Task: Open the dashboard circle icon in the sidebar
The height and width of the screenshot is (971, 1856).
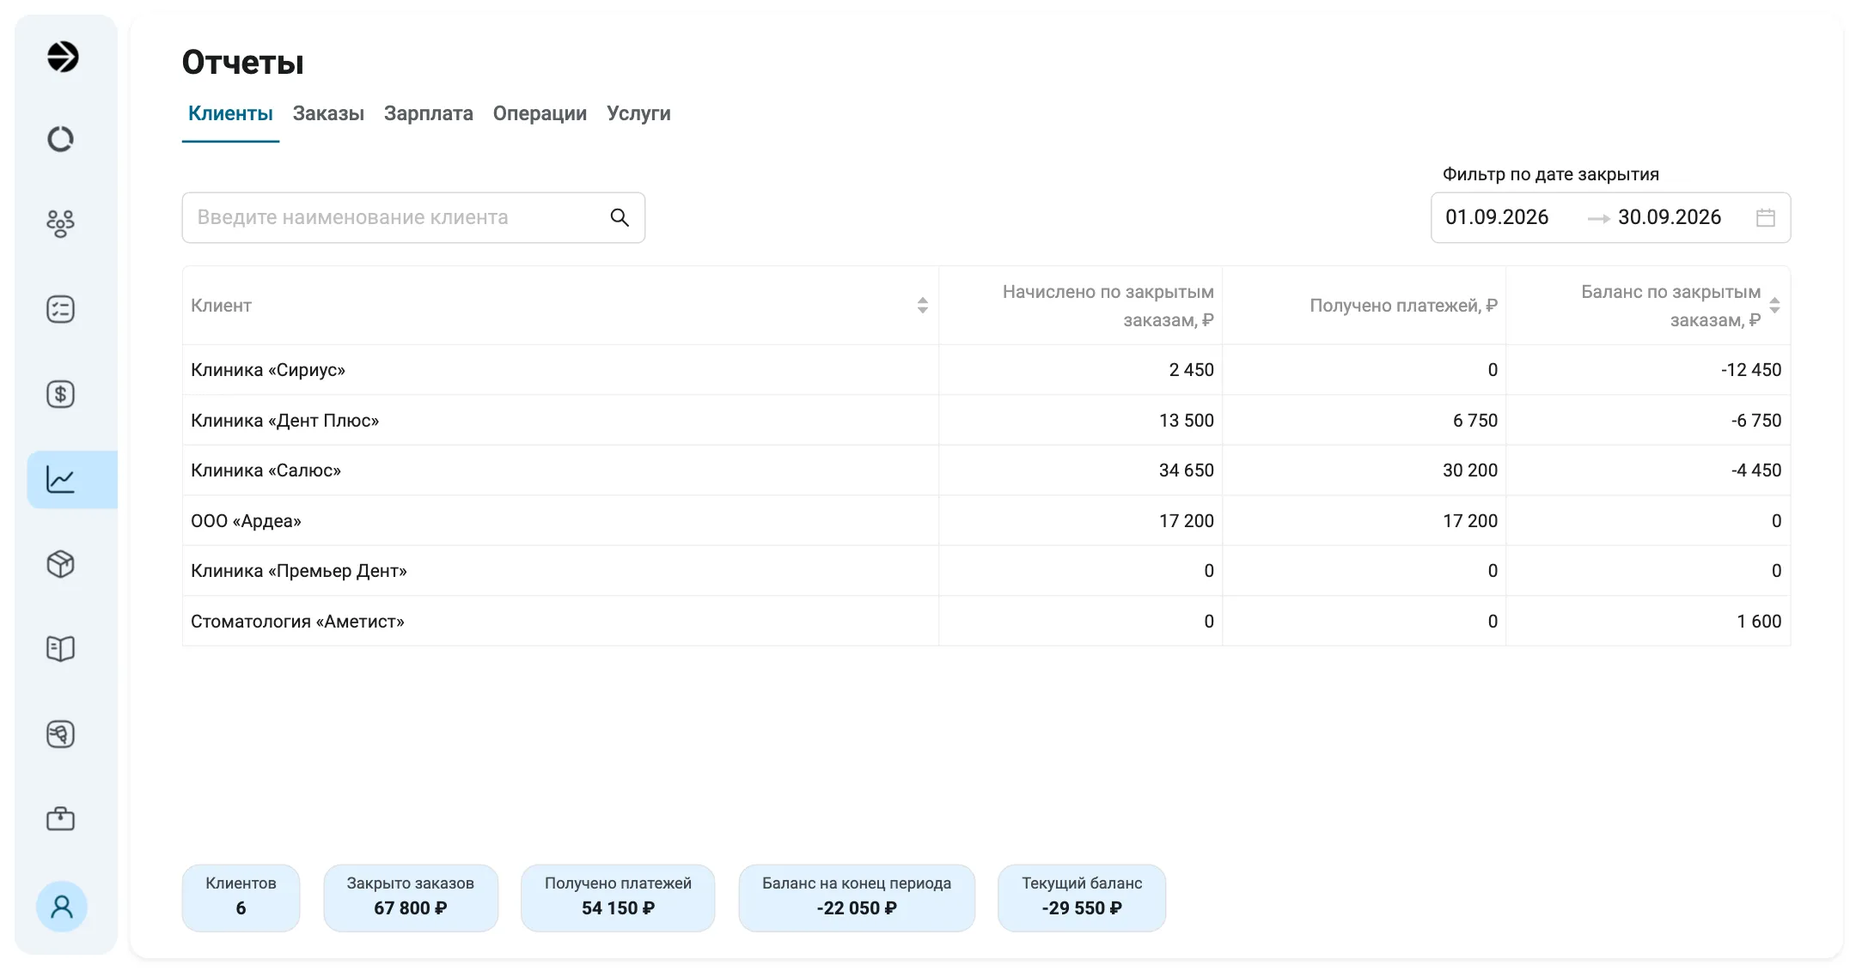Action: click(x=60, y=139)
